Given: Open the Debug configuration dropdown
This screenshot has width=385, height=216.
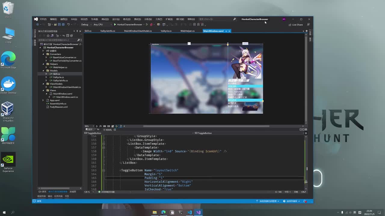Looking at the screenshot, I should [86, 25].
